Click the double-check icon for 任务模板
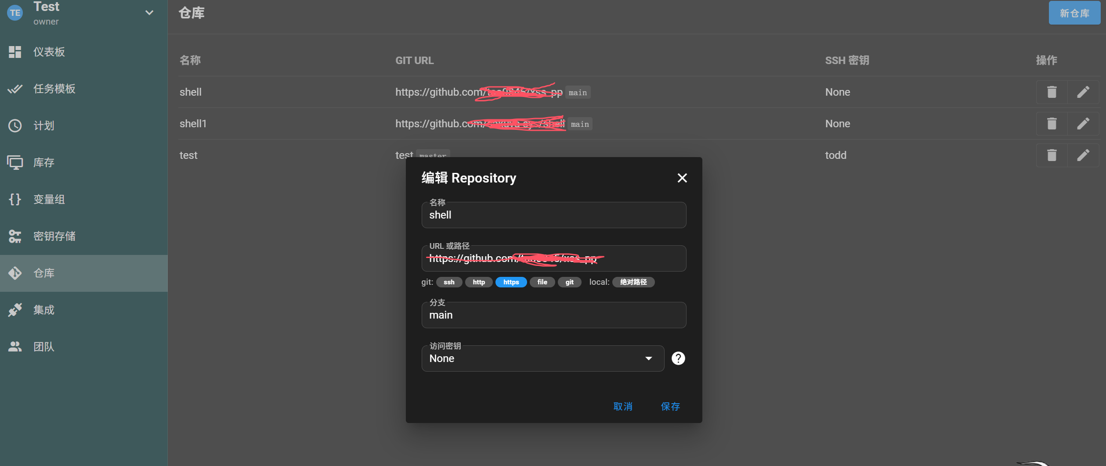The width and height of the screenshot is (1106, 466). click(15, 89)
